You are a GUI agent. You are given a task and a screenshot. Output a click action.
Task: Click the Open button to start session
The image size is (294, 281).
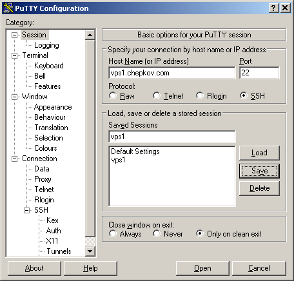point(202,268)
